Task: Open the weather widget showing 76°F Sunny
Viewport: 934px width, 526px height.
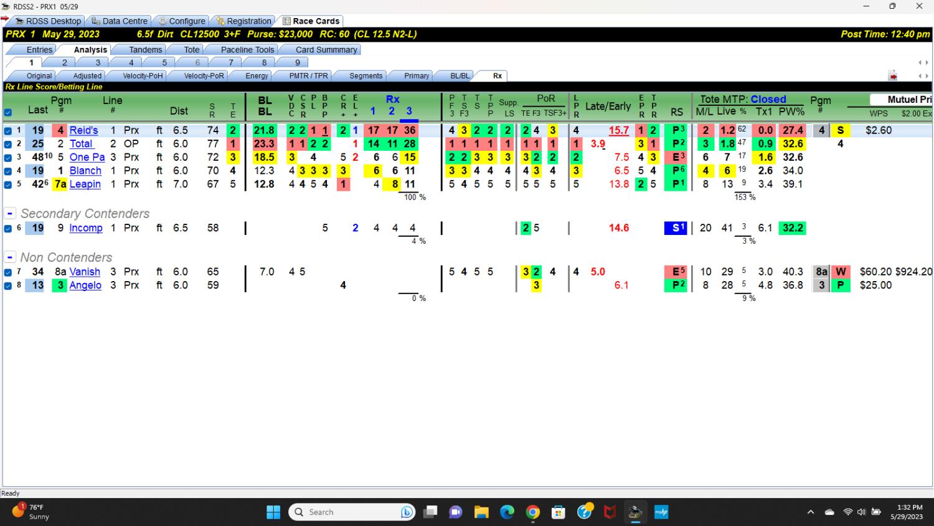Action: pyautogui.click(x=31, y=512)
